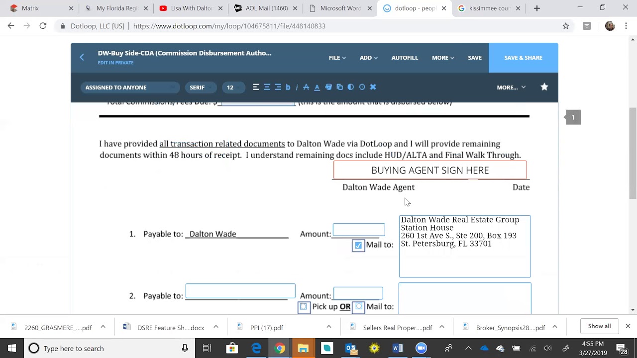
Task: Open the Chrome three-dot menu
Action: click(626, 26)
